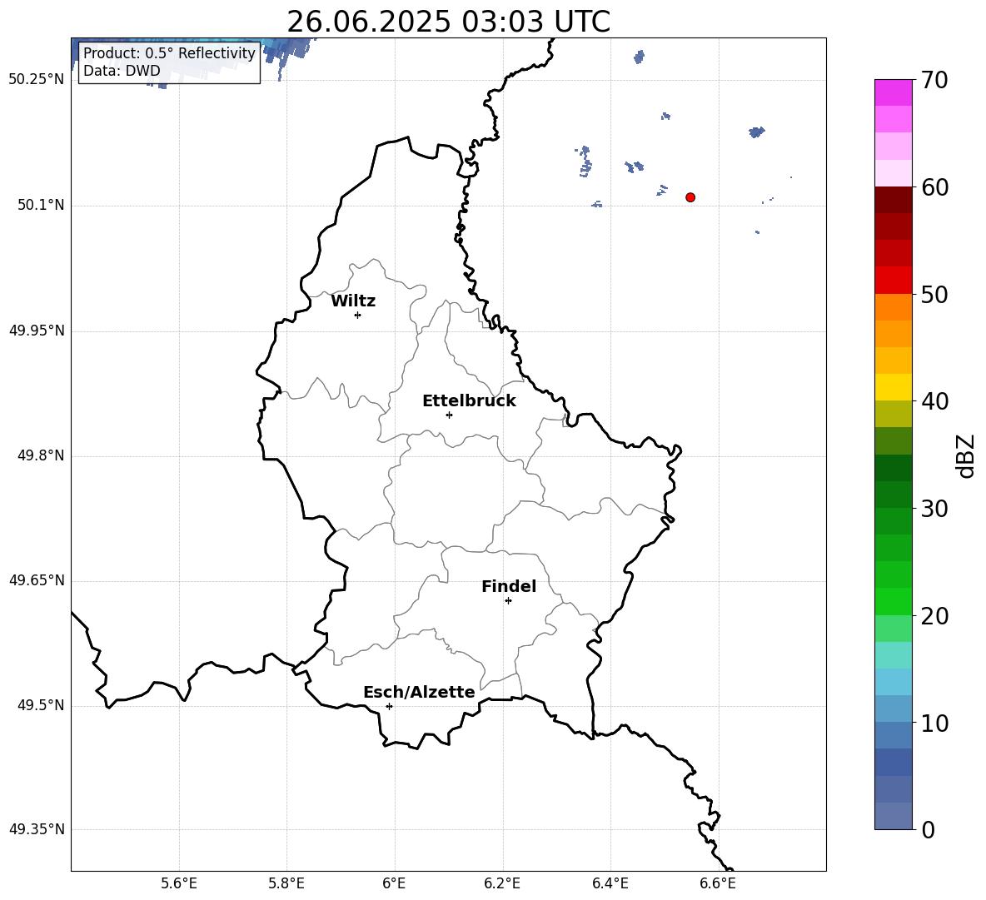Click the 49.65°N latitude label
The image size is (986, 900).
(x=37, y=580)
